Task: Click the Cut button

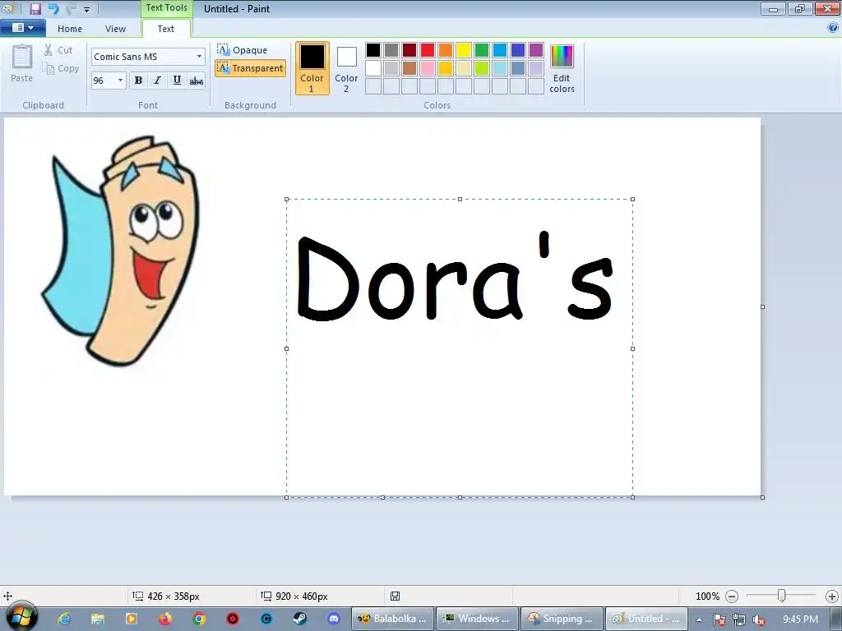Action: (58, 50)
